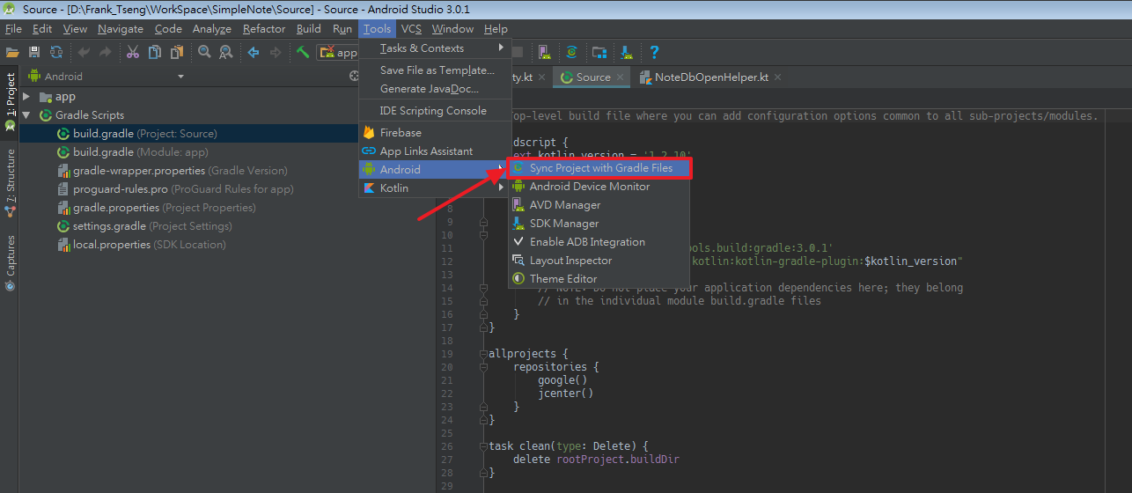Click the Save All toolbar icon
1132x493 pixels.
(34, 53)
